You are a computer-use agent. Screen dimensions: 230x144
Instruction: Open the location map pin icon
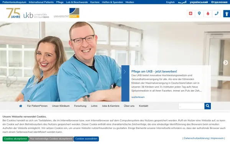(199, 13)
